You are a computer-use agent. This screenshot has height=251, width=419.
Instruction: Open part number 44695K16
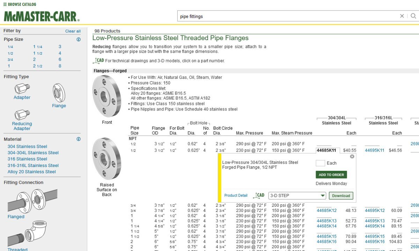(375, 242)
